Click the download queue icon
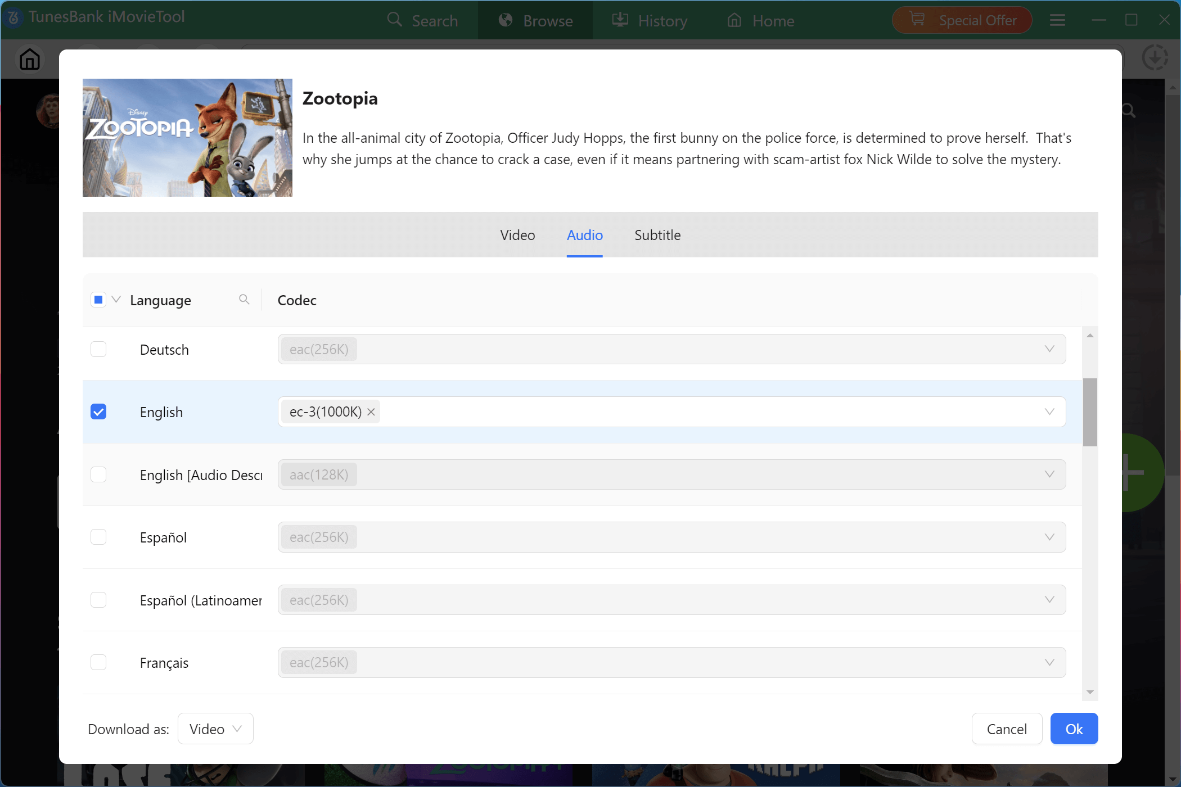Screen dimensions: 1181x787 click(x=1155, y=58)
